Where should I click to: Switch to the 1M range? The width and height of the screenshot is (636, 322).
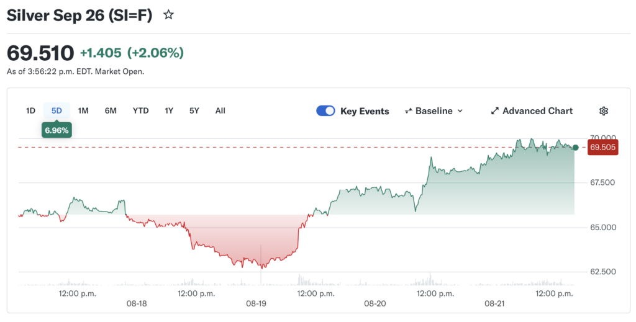tap(83, 110)
